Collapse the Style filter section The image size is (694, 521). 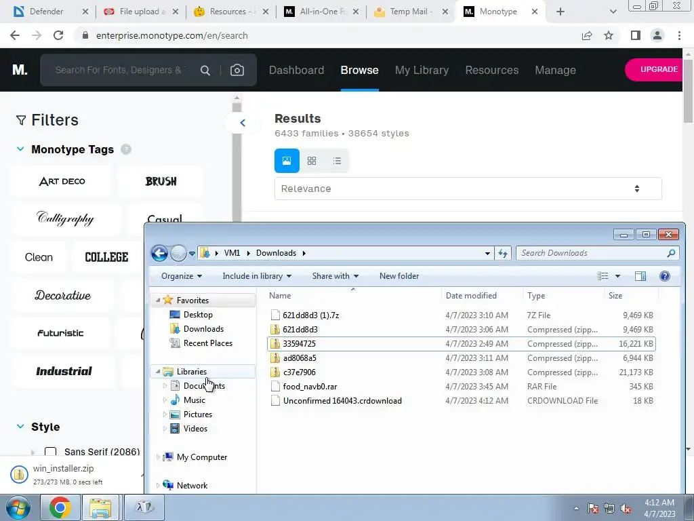tap(20, 427)
